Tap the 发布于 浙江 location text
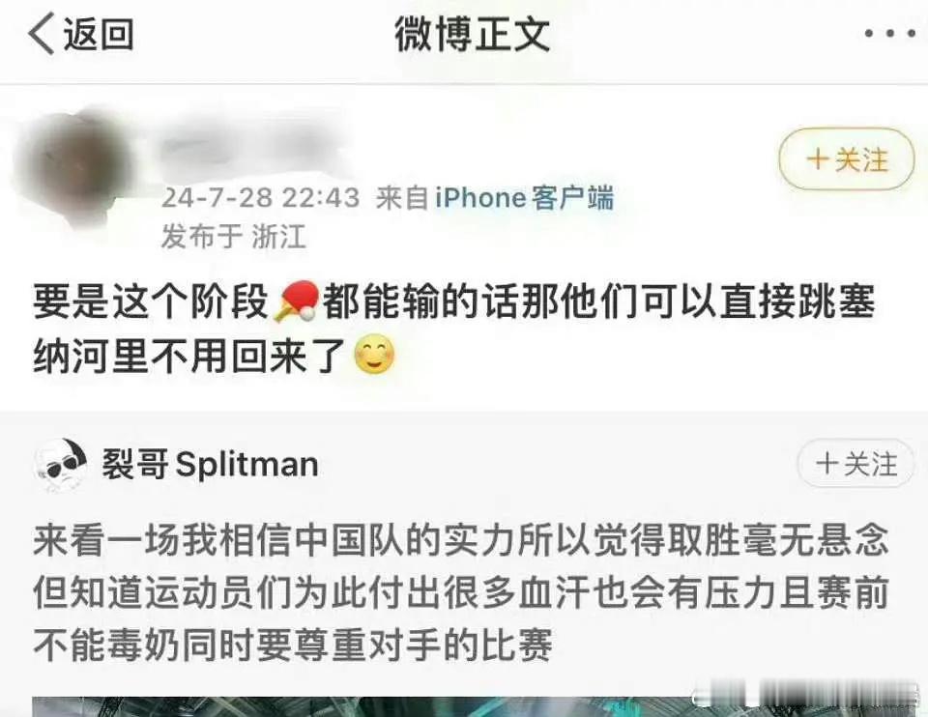The image size is (928, 717). [233, 237]
